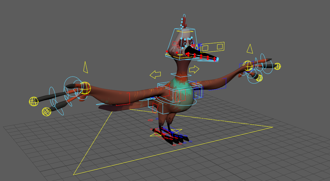Select yellow sphere below right wing's feathers
Screen dimensions: 330x181
259,78
